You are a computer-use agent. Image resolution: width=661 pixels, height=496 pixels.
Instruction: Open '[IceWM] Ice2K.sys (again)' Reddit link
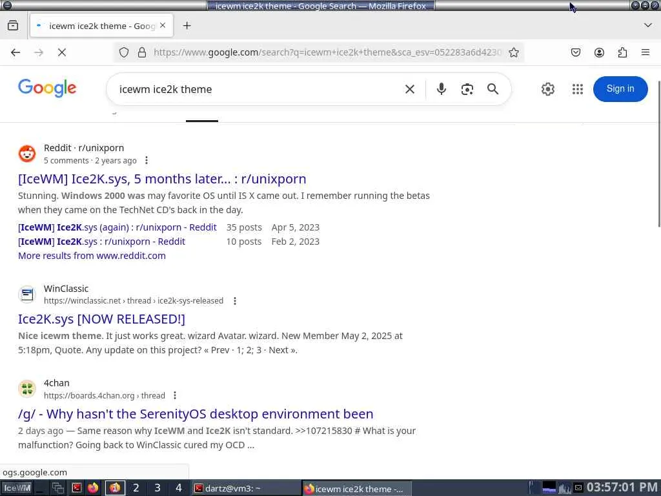pyautogui.click(x=117, y=227)
